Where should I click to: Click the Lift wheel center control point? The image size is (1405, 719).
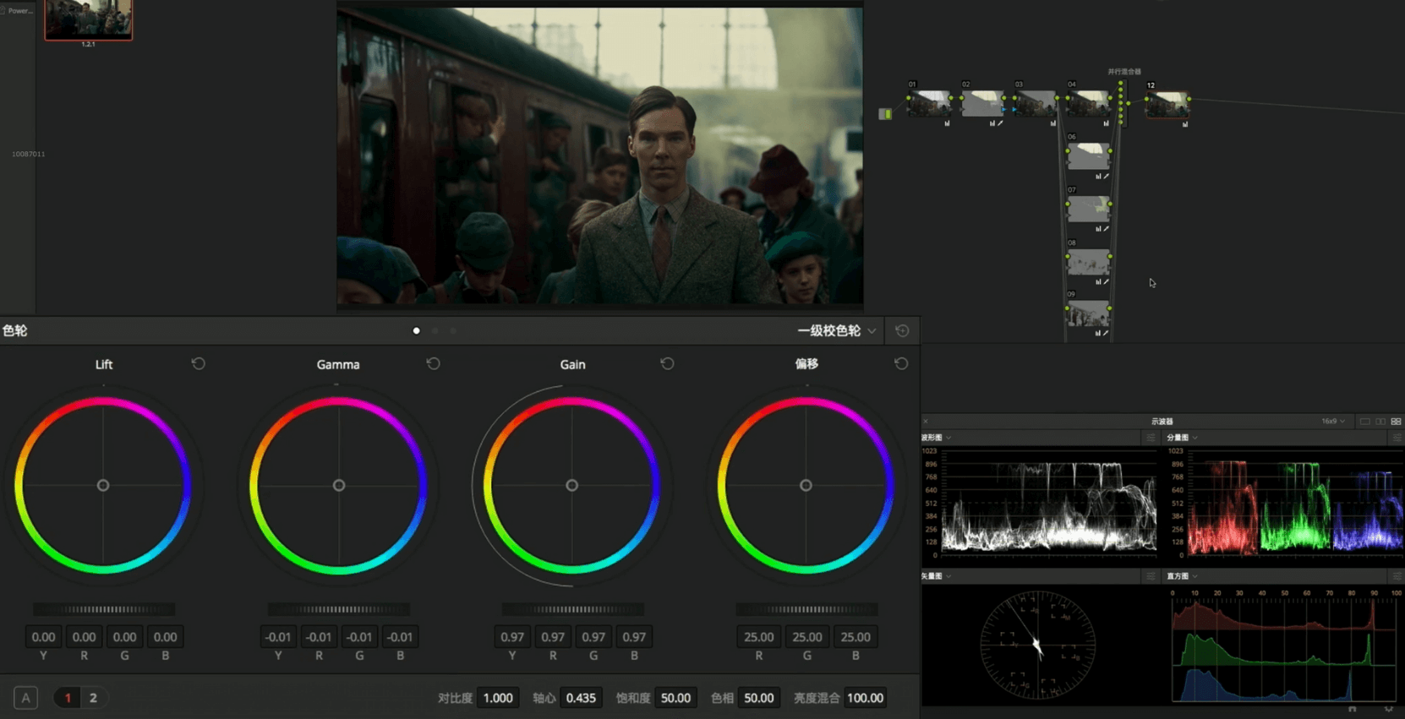click(103, 485)
